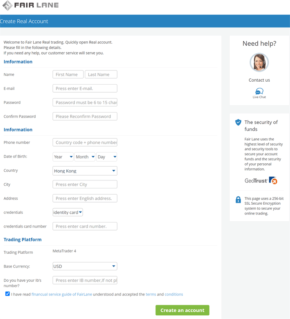Click the Base Currency label
This screenshot has width=290, height=319.
coord(17,266)
